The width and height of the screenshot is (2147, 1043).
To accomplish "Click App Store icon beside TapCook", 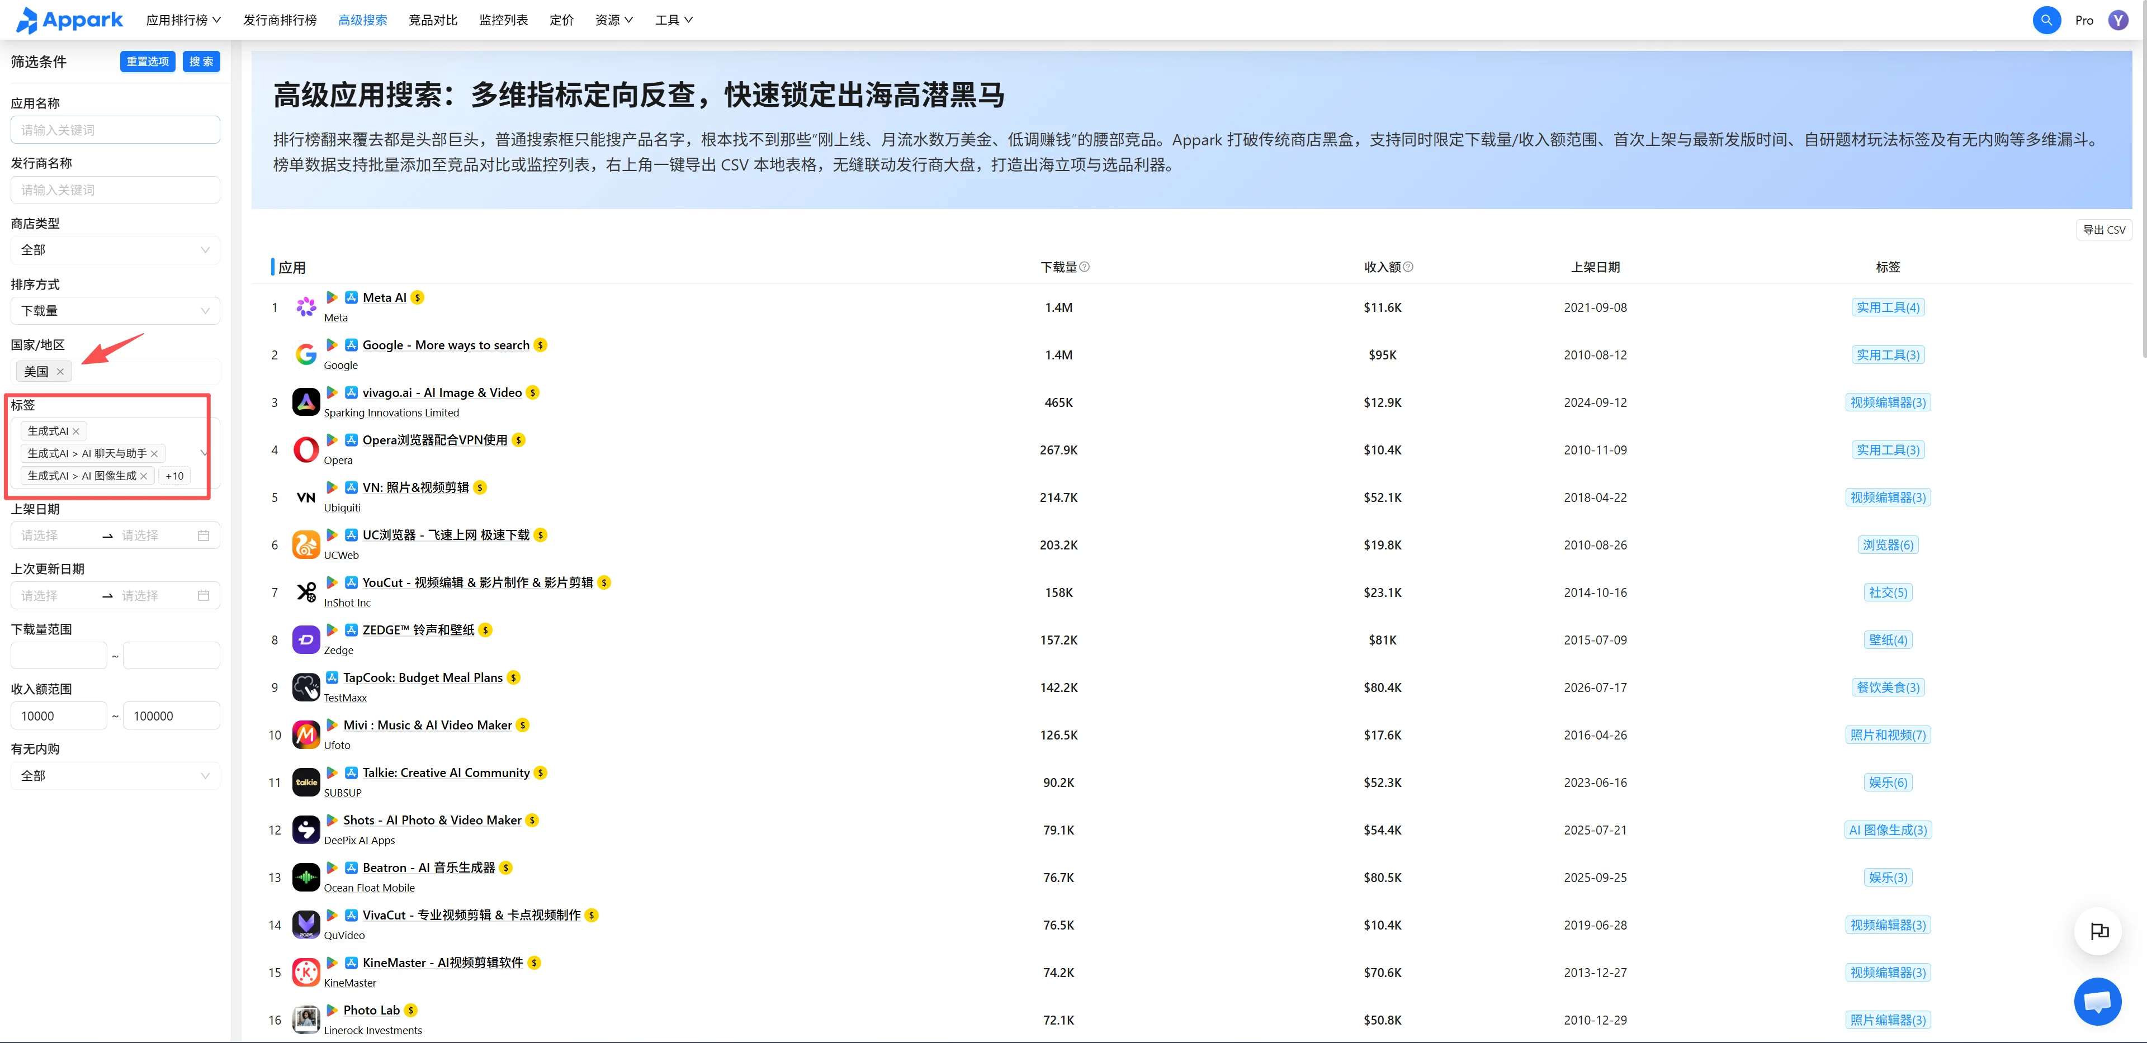I will (x=332, y=677).
